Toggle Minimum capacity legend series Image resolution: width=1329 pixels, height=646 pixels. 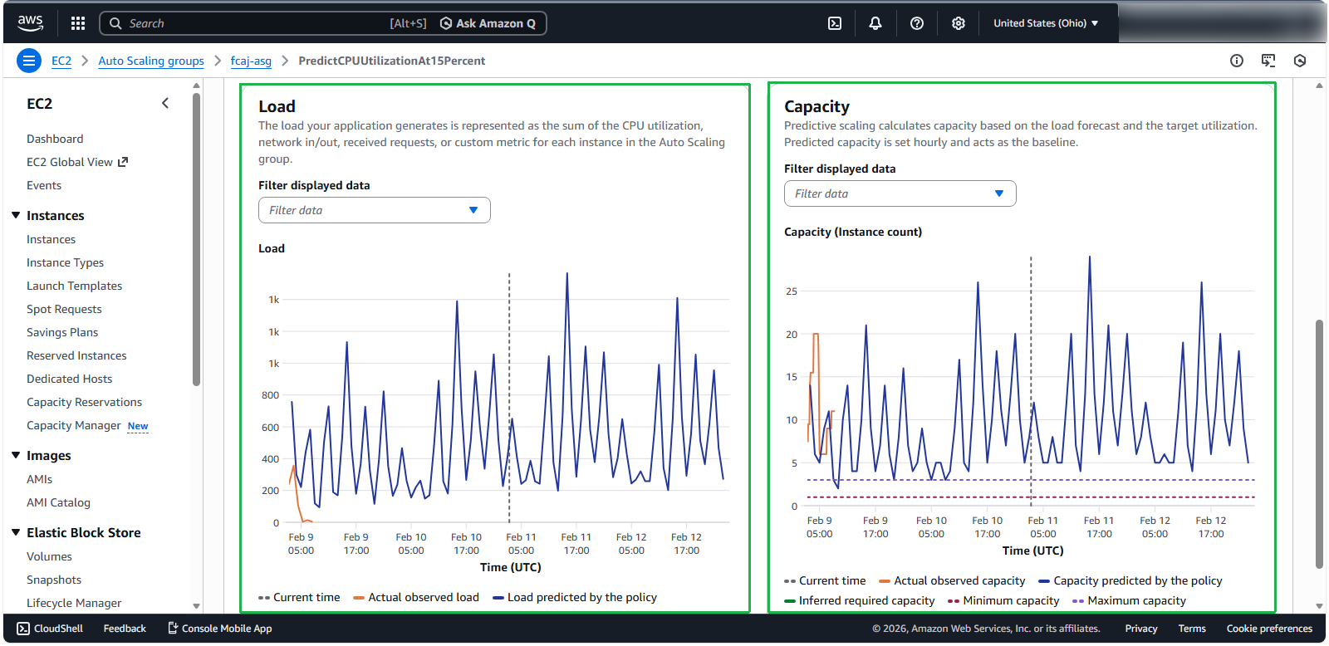click(1003, 600)
